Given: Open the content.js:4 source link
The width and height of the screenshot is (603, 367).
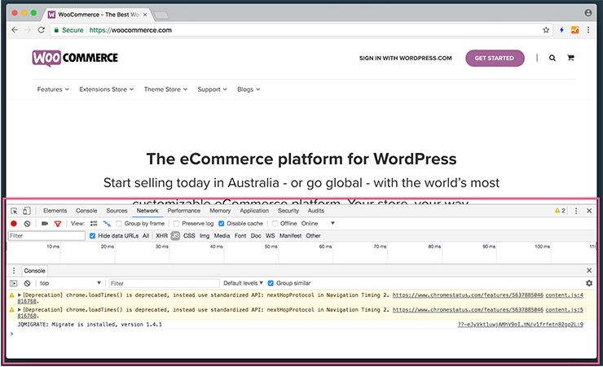Looking at the screenshot, I should (564, 295).
